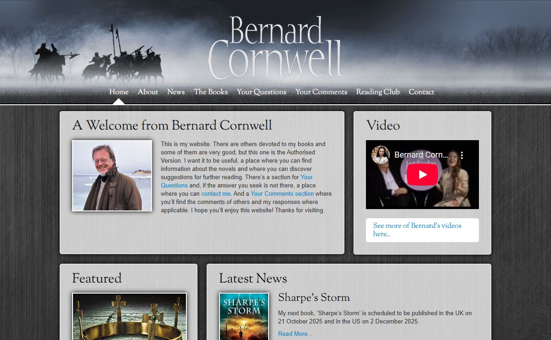Open the YouTube video options menu
The height and width of the screenshot is (340, 551).
[x=462, y=155]
